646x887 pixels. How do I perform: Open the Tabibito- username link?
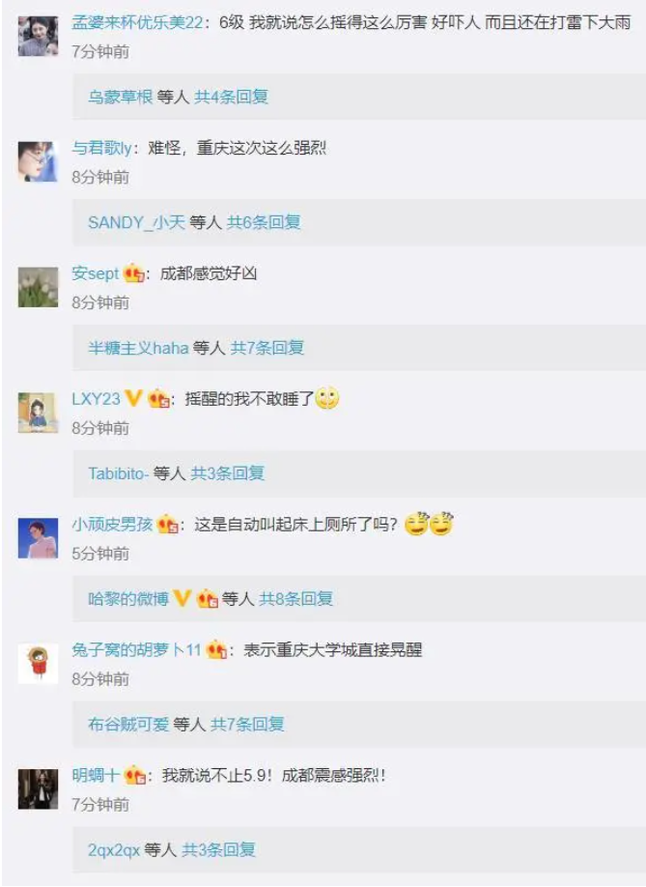118,472
